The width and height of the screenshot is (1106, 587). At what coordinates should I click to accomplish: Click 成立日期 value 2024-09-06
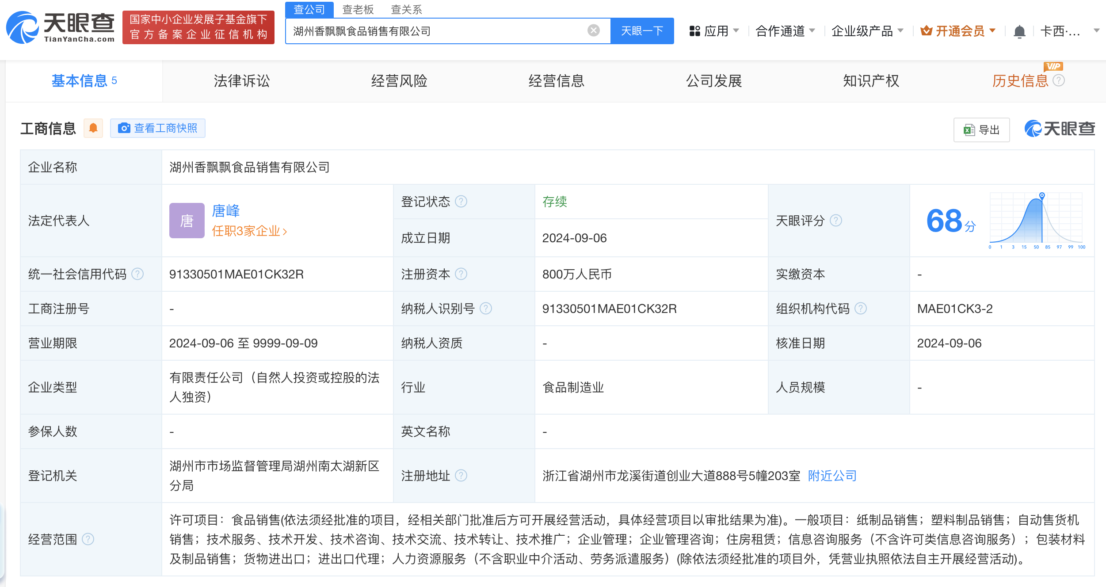tap(575, 238)
